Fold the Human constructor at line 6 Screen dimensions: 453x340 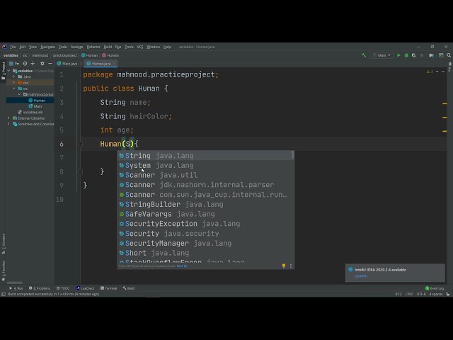click(x=81, y=144)
